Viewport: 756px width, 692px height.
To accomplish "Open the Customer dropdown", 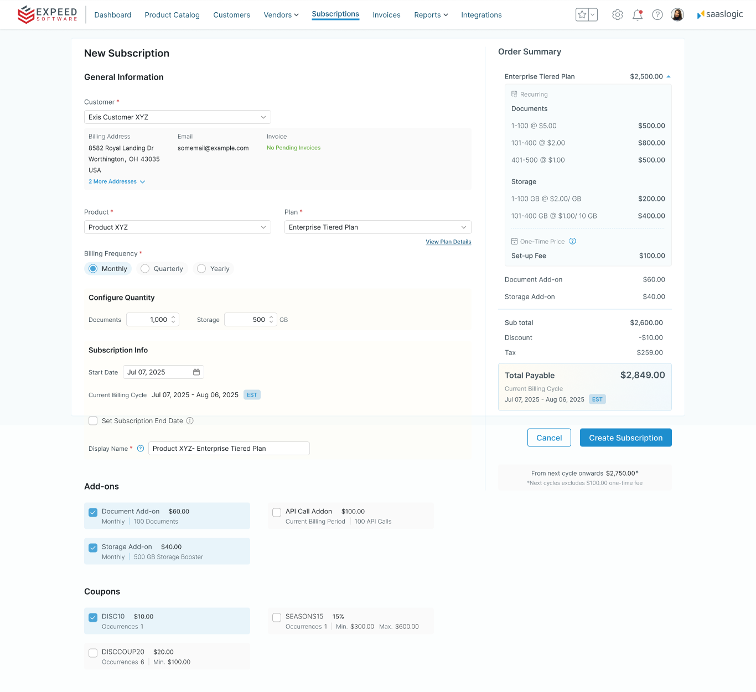I will 178,117.
